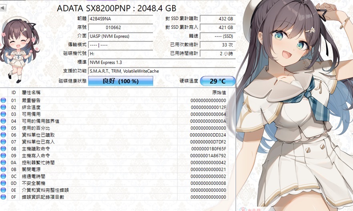Click the 原始值 column header

203,92
